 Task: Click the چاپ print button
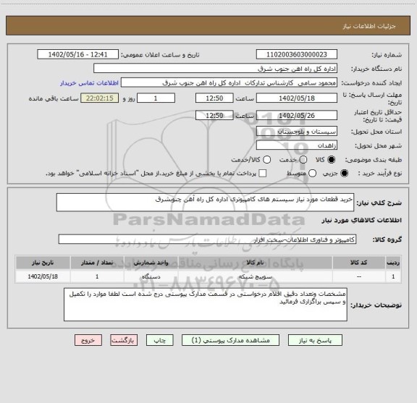tap(159, 340)
